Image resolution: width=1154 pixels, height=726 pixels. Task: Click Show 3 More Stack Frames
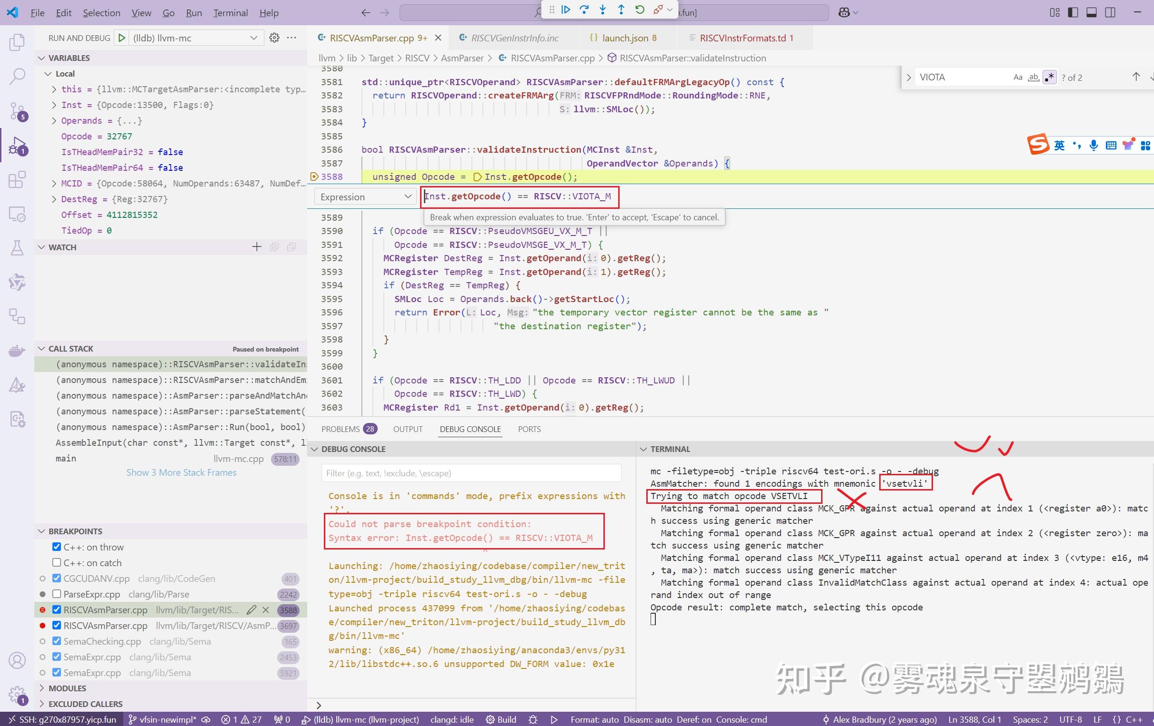(x=181, y=472)
